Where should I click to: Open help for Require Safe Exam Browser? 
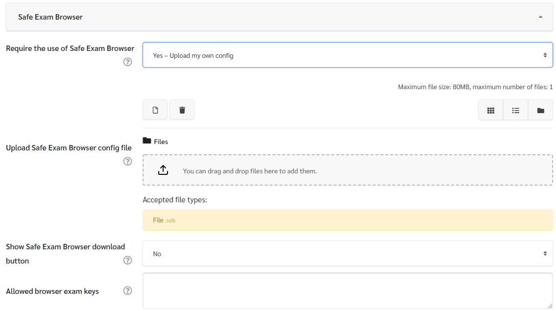[128, 62]
